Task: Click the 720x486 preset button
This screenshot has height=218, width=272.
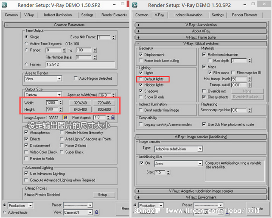Action: [104, 103]
